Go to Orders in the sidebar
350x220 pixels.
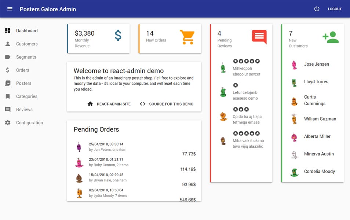(x=23, y=70)
